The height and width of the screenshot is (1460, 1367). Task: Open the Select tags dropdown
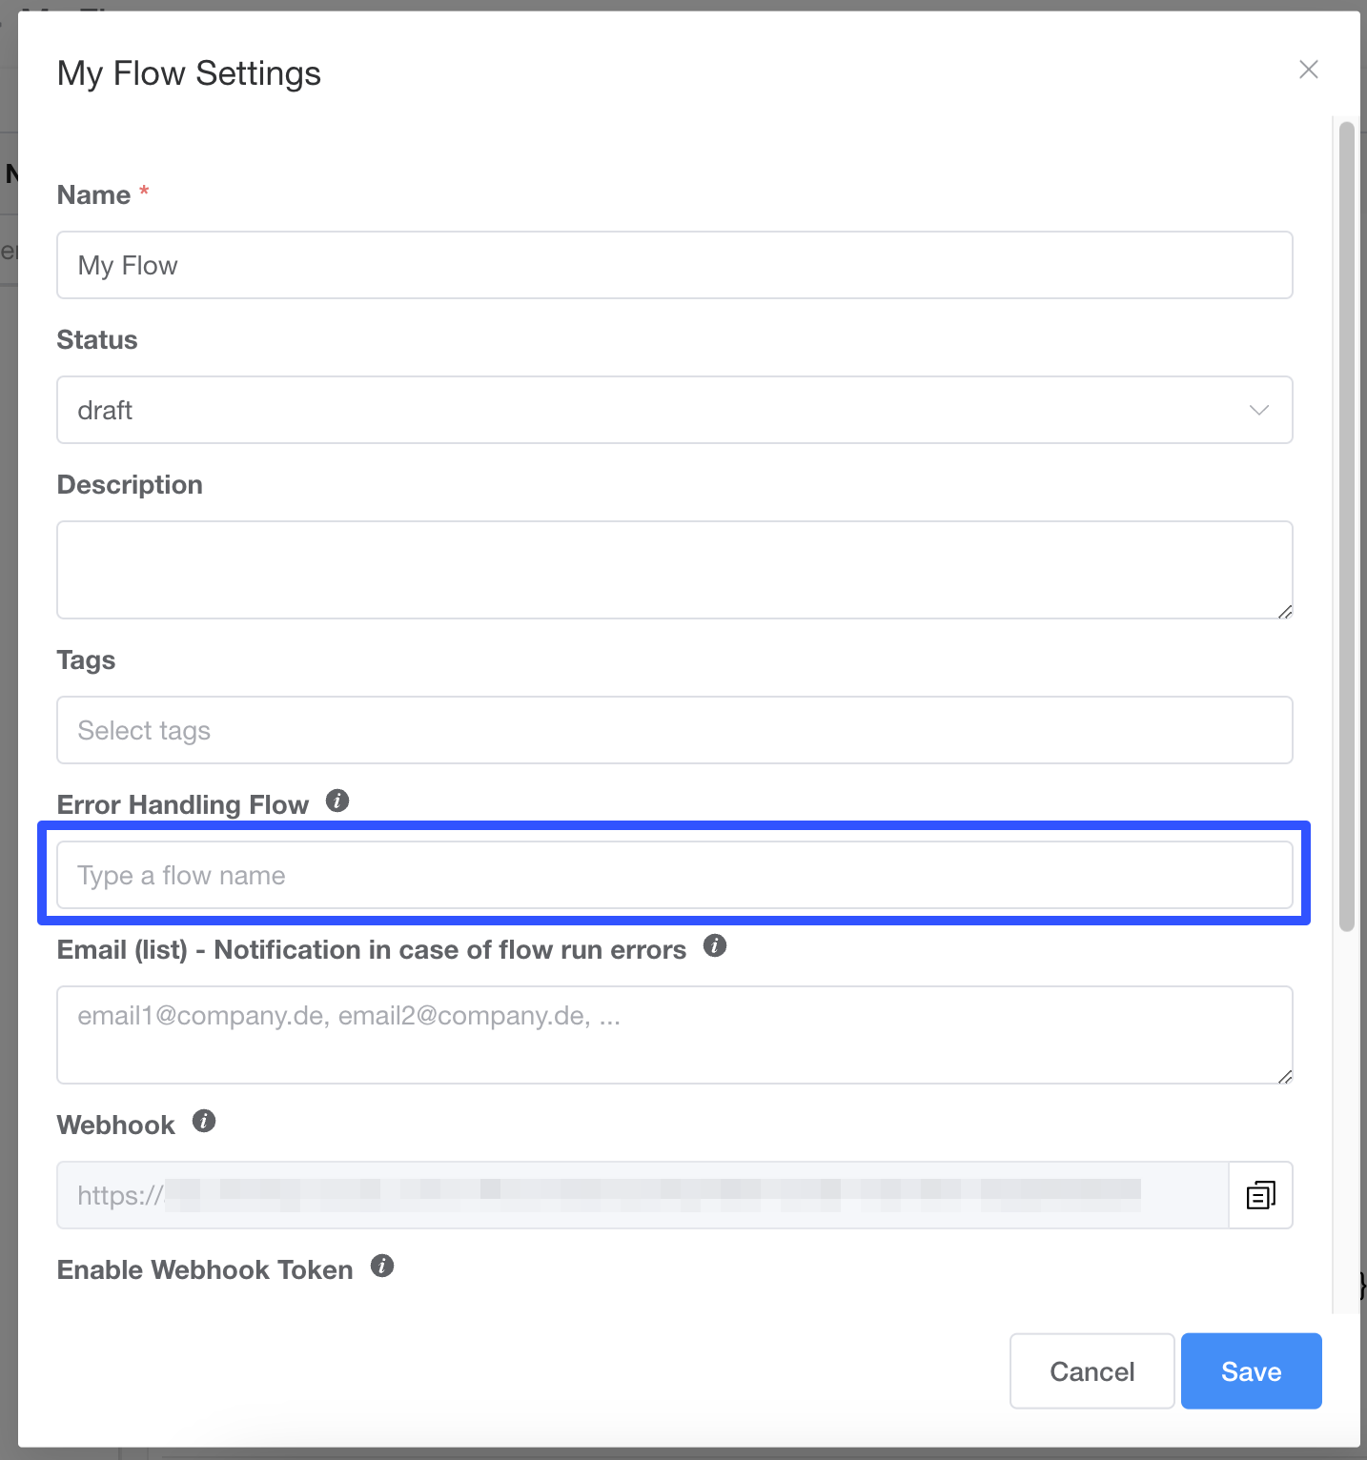674,730
